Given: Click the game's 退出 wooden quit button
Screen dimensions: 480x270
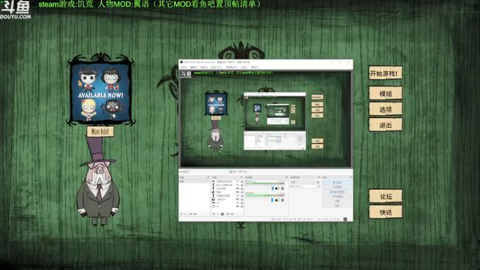Looking at the screenshot, I should coord(385,125).
